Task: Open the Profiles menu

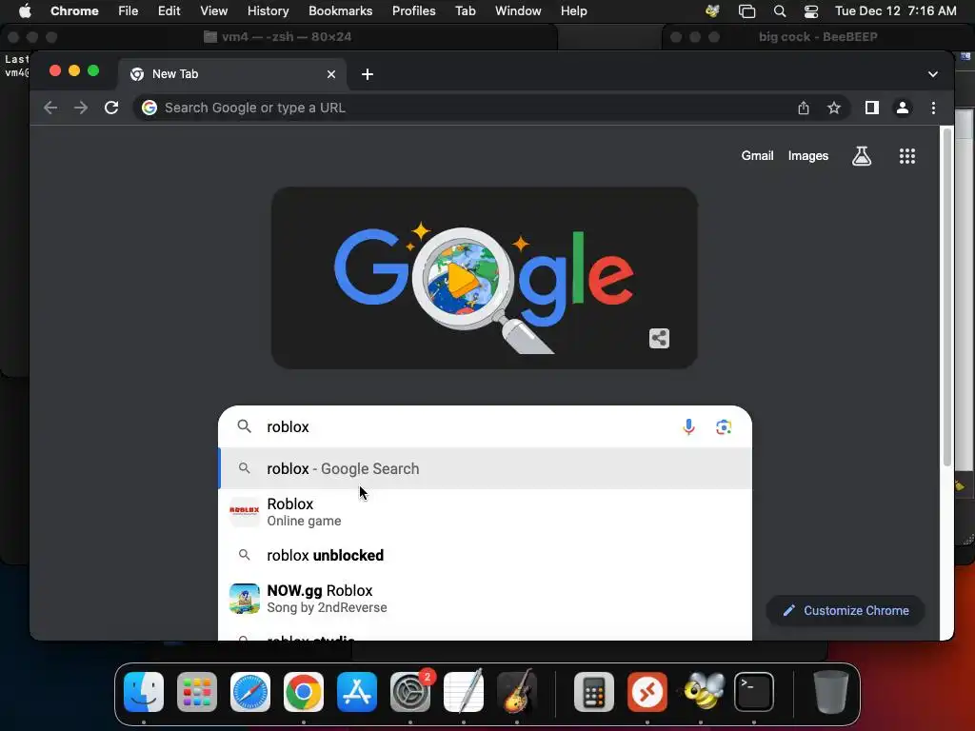Action: click(x=413, y=10)
